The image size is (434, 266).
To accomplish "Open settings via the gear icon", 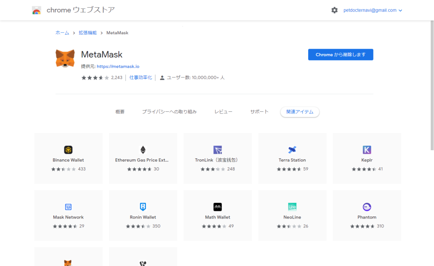I will point(334,10).
